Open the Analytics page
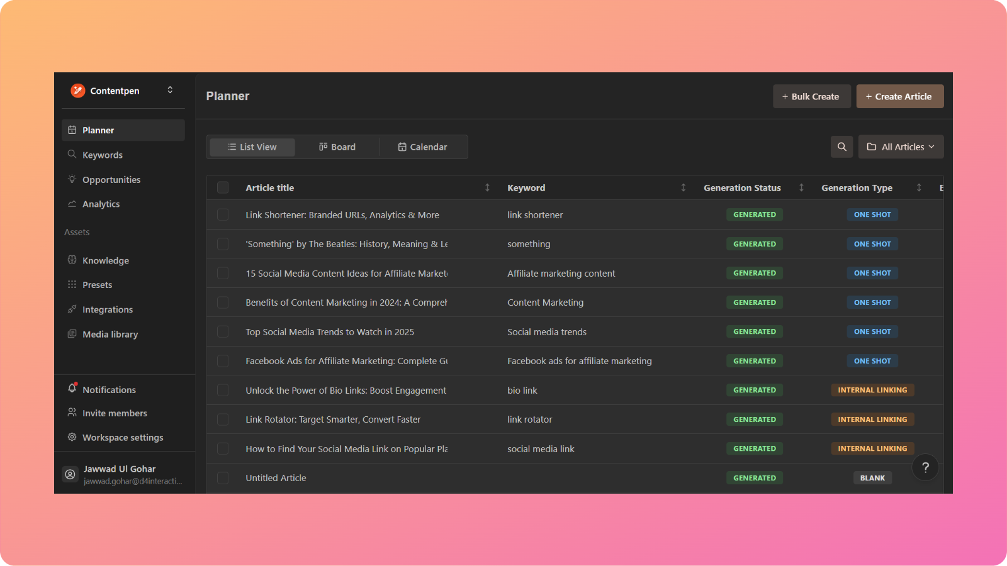The height and width of the screenshot is (566, 1007). coord(101,204)
